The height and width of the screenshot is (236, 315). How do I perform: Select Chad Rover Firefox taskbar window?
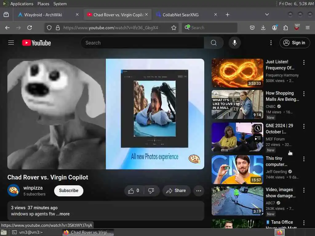tap(88, 232)
